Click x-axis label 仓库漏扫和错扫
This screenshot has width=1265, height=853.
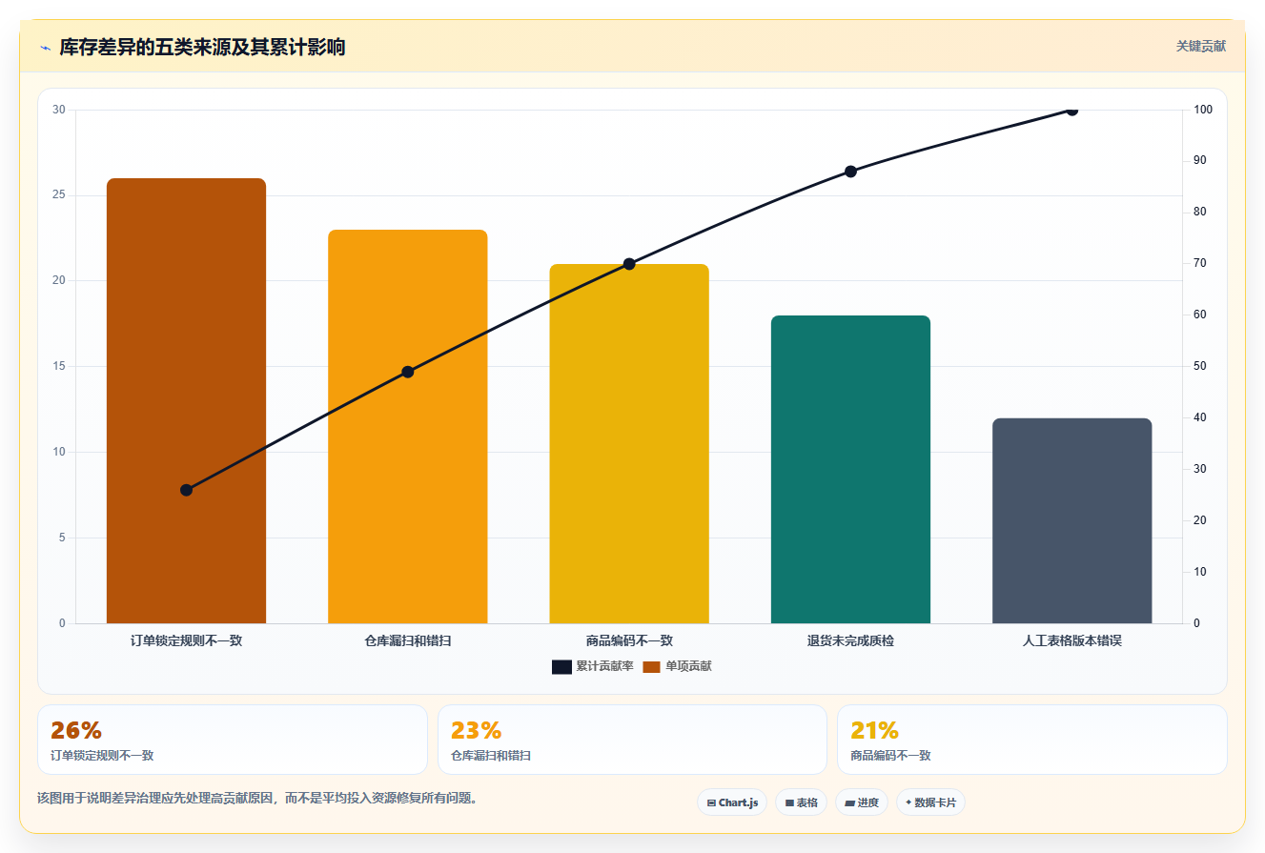coord(407,640)
